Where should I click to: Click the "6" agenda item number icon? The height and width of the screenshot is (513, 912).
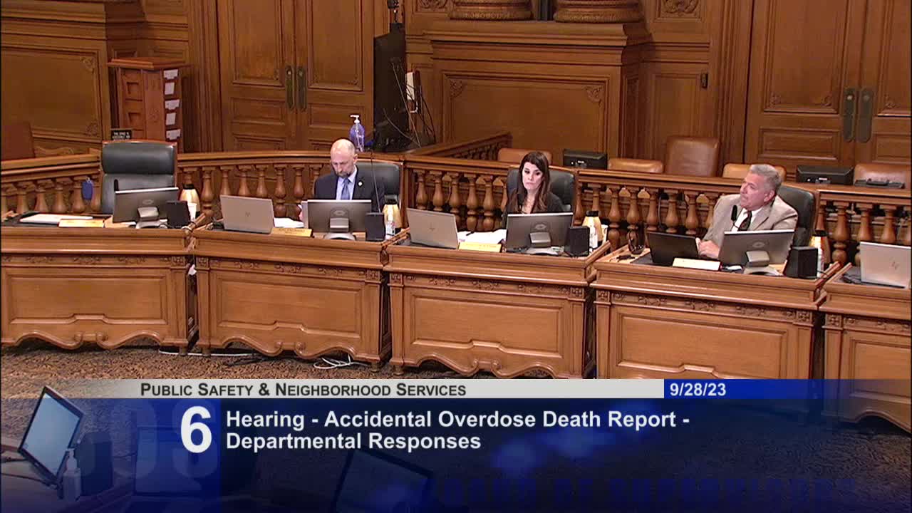click(197, 428)
